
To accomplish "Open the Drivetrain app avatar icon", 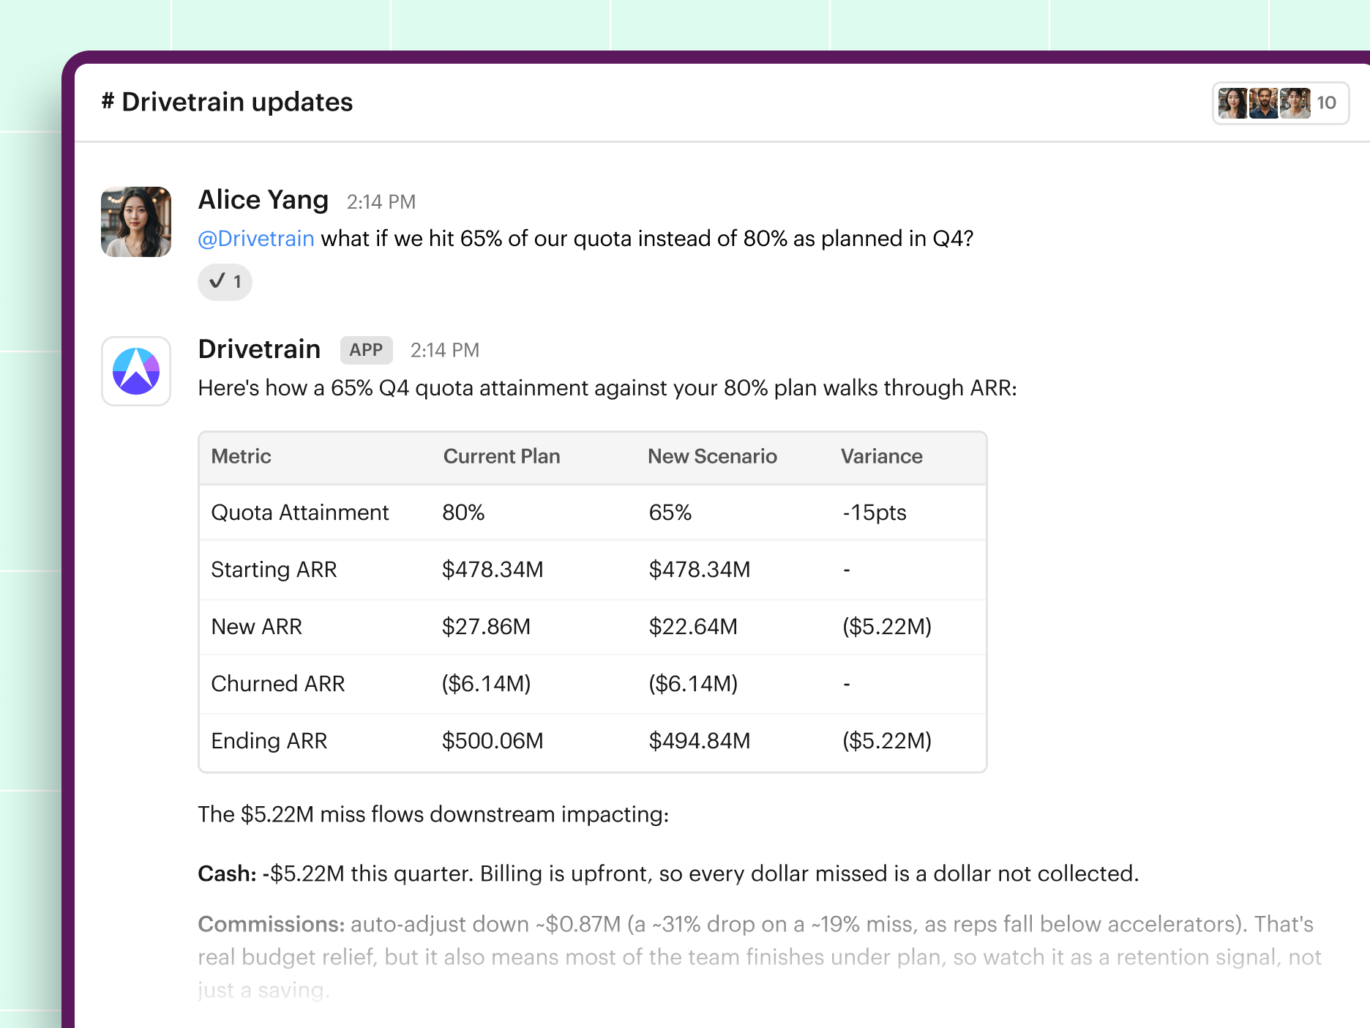I will tap(136, 370).
